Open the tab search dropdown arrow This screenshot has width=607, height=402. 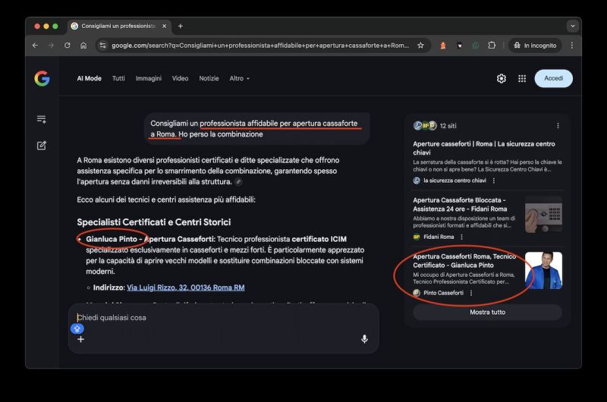(x=572, y=26)
